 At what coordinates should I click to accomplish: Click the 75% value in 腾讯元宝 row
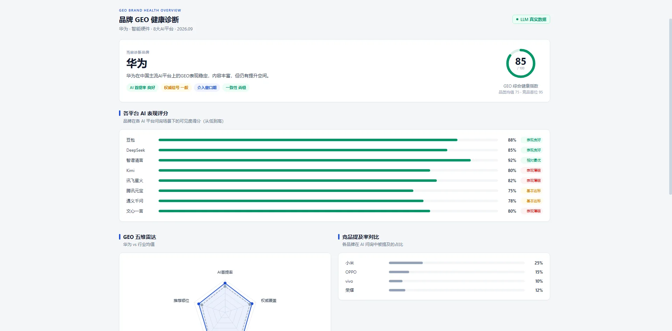pos(512,191)
